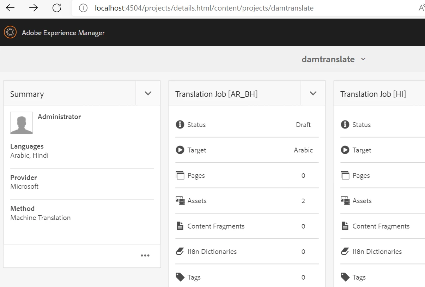Click the Administrator avatar thumbnail
425x287 pixels.
pyautogui.click(x=22, y=123)
